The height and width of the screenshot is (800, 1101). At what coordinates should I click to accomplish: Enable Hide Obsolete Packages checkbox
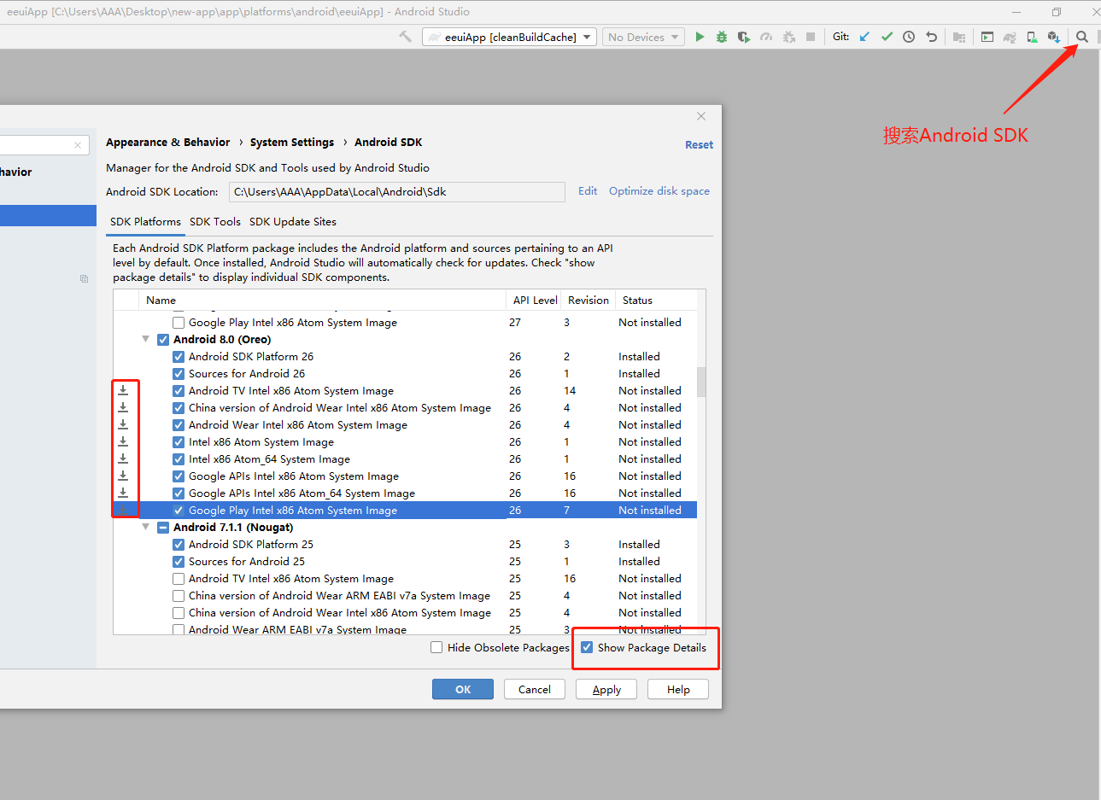tap(436, 647)
